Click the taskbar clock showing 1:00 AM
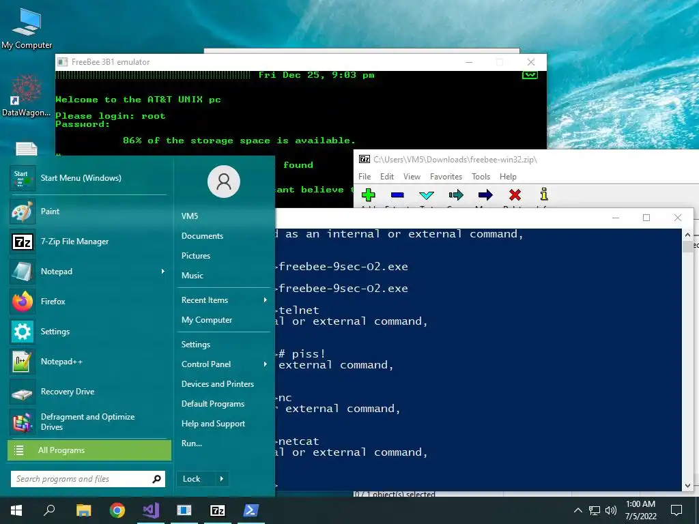Viewport: 699px width, 524px height. 640,510
